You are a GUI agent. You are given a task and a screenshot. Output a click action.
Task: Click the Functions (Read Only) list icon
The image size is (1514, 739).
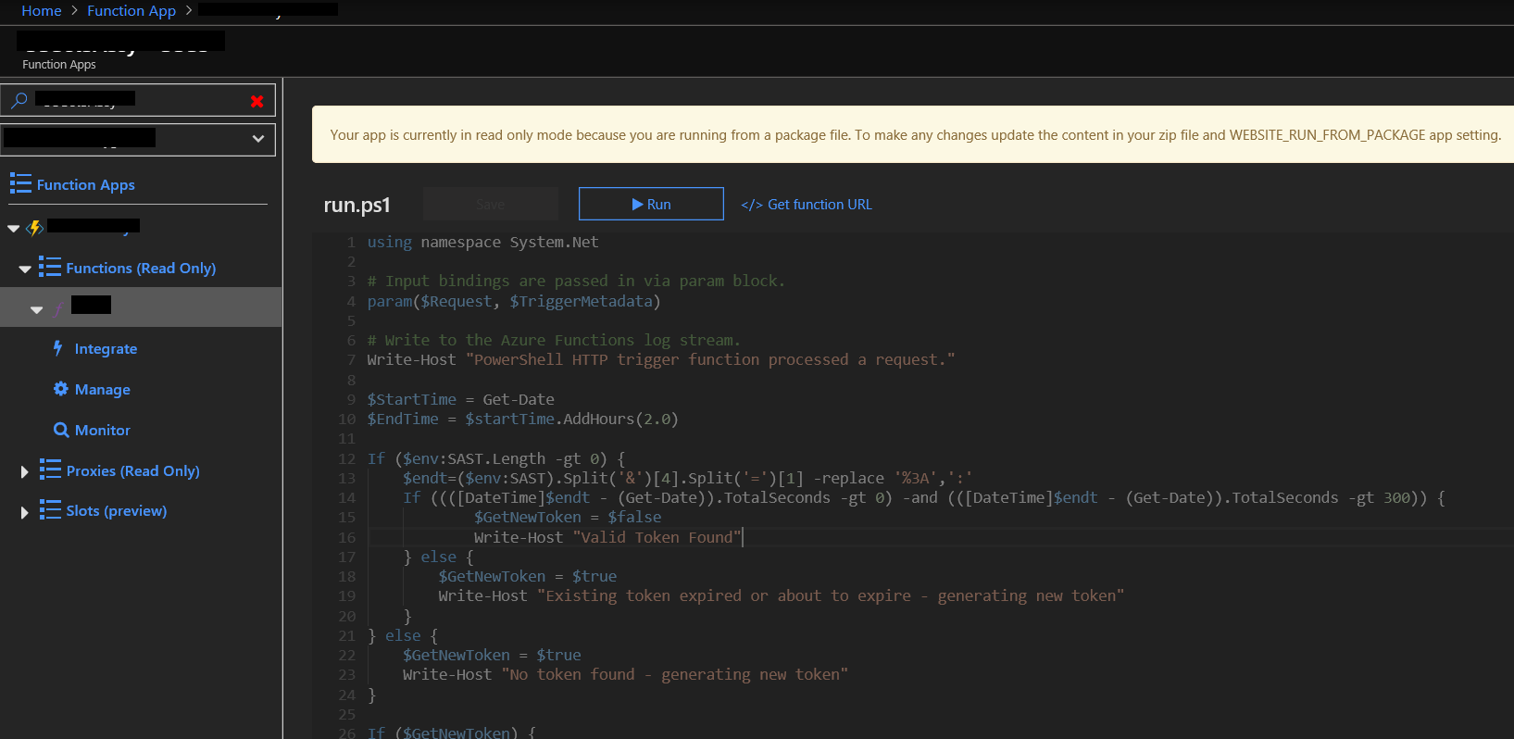50,267
